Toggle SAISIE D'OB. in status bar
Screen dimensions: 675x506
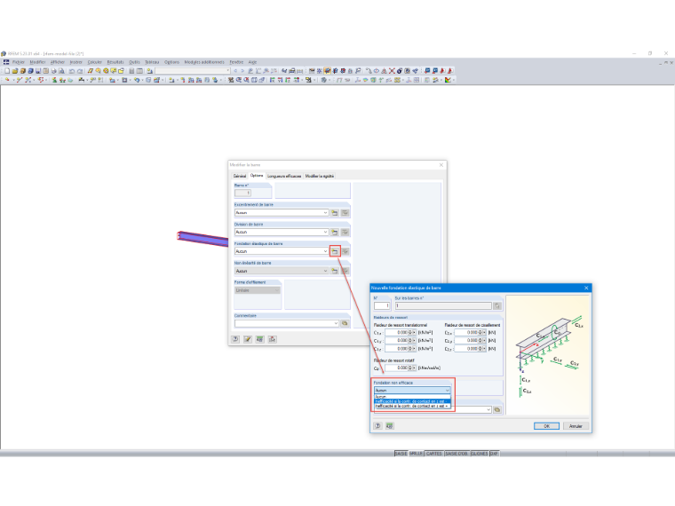457,454
